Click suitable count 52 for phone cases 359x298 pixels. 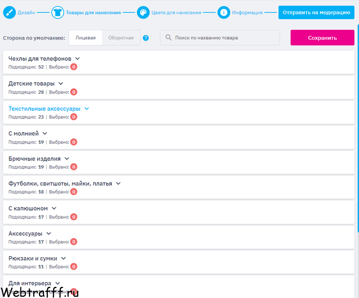[x=41, y=67]
